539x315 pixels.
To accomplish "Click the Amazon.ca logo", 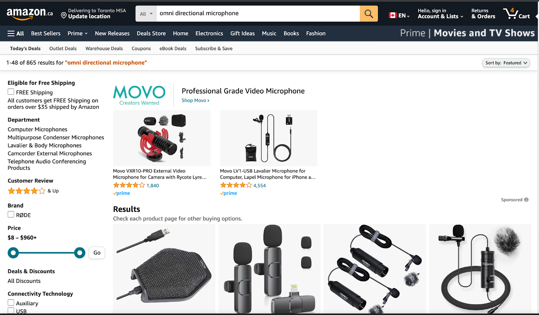I will coord(30,13).
